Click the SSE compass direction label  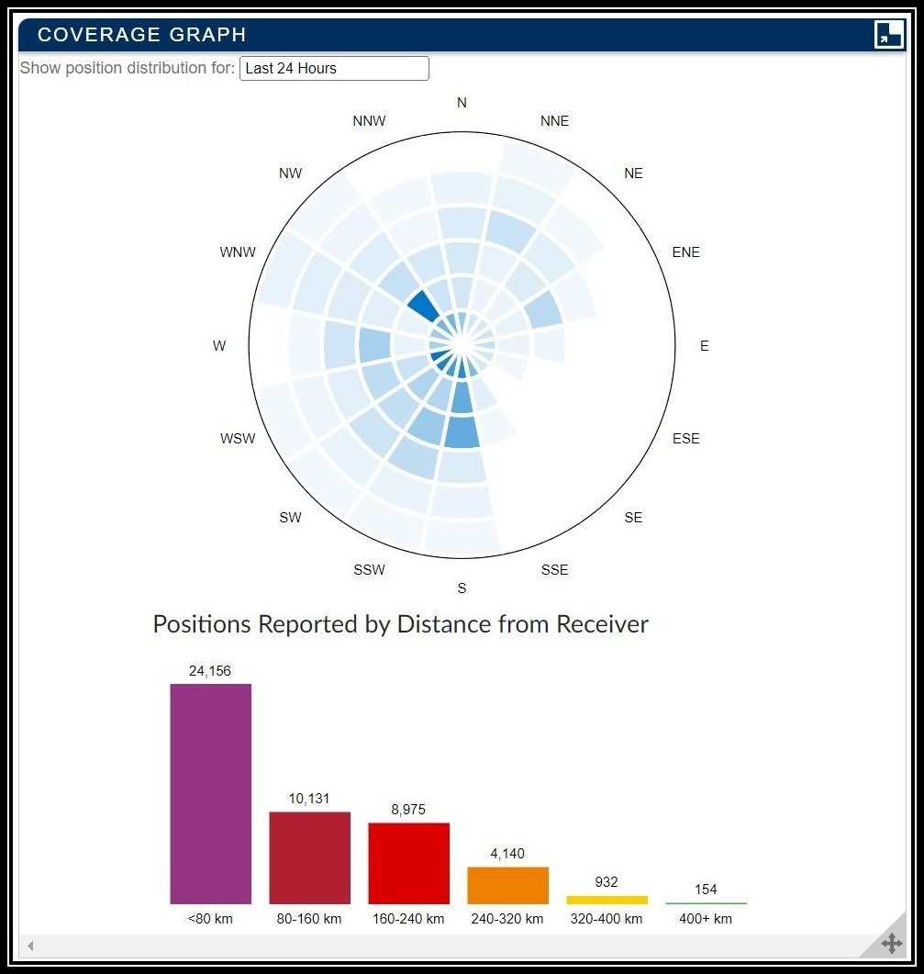[x=554, y=570]
